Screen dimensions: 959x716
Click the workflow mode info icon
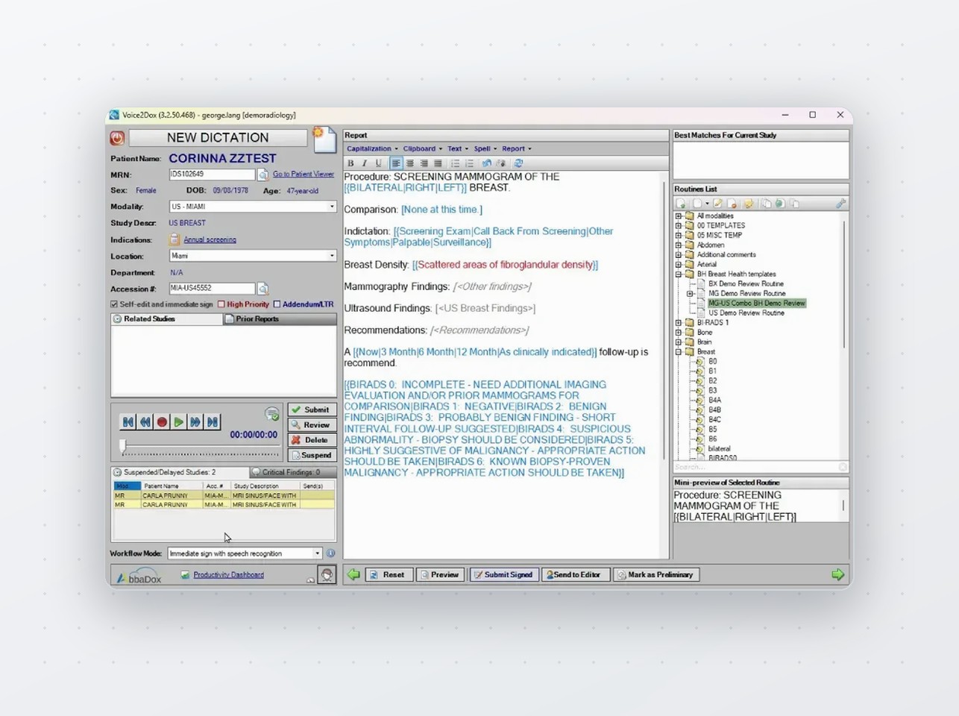(330, 553)
